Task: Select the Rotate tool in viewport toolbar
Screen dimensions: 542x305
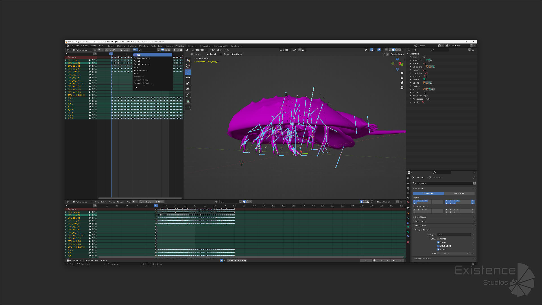Action: click(x=188, y=78)
